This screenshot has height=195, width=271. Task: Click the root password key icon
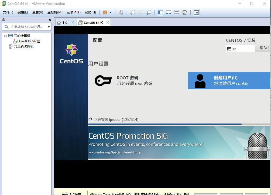103,81
